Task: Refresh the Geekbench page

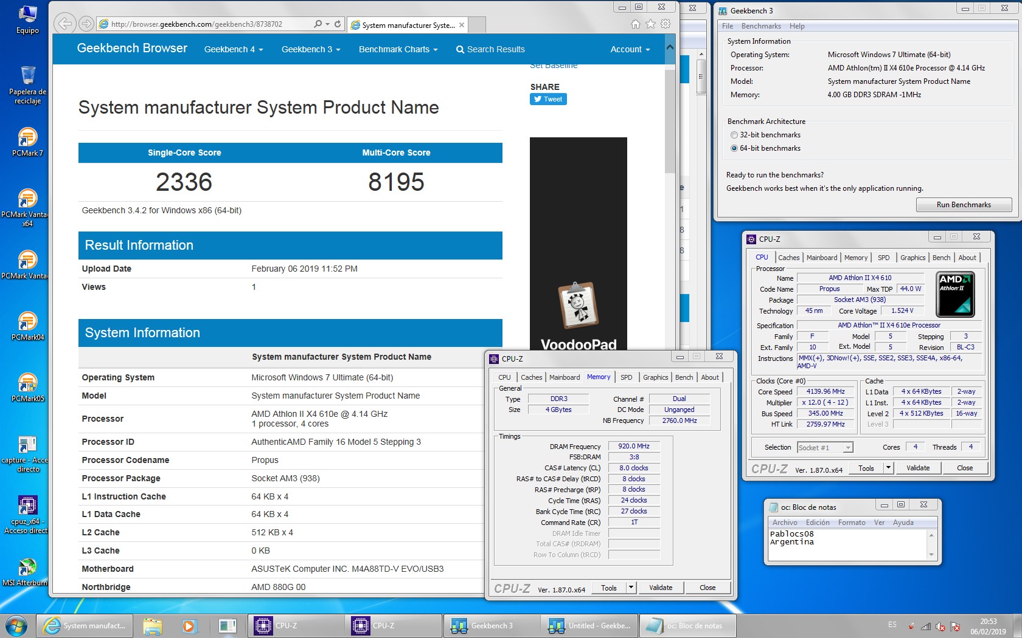Action: point(338,24)
